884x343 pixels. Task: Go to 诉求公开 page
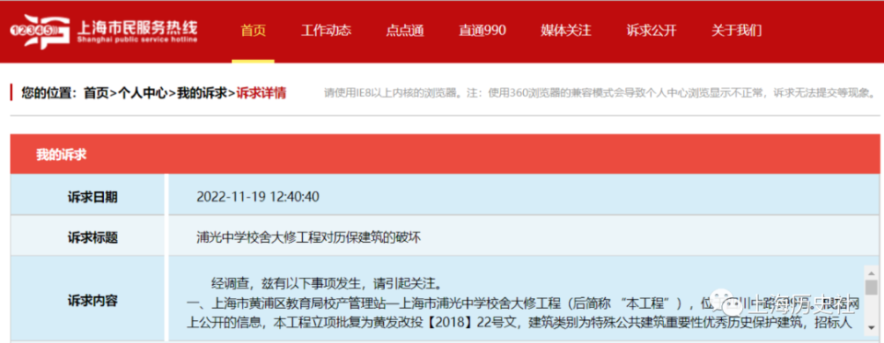click(651, 30)
